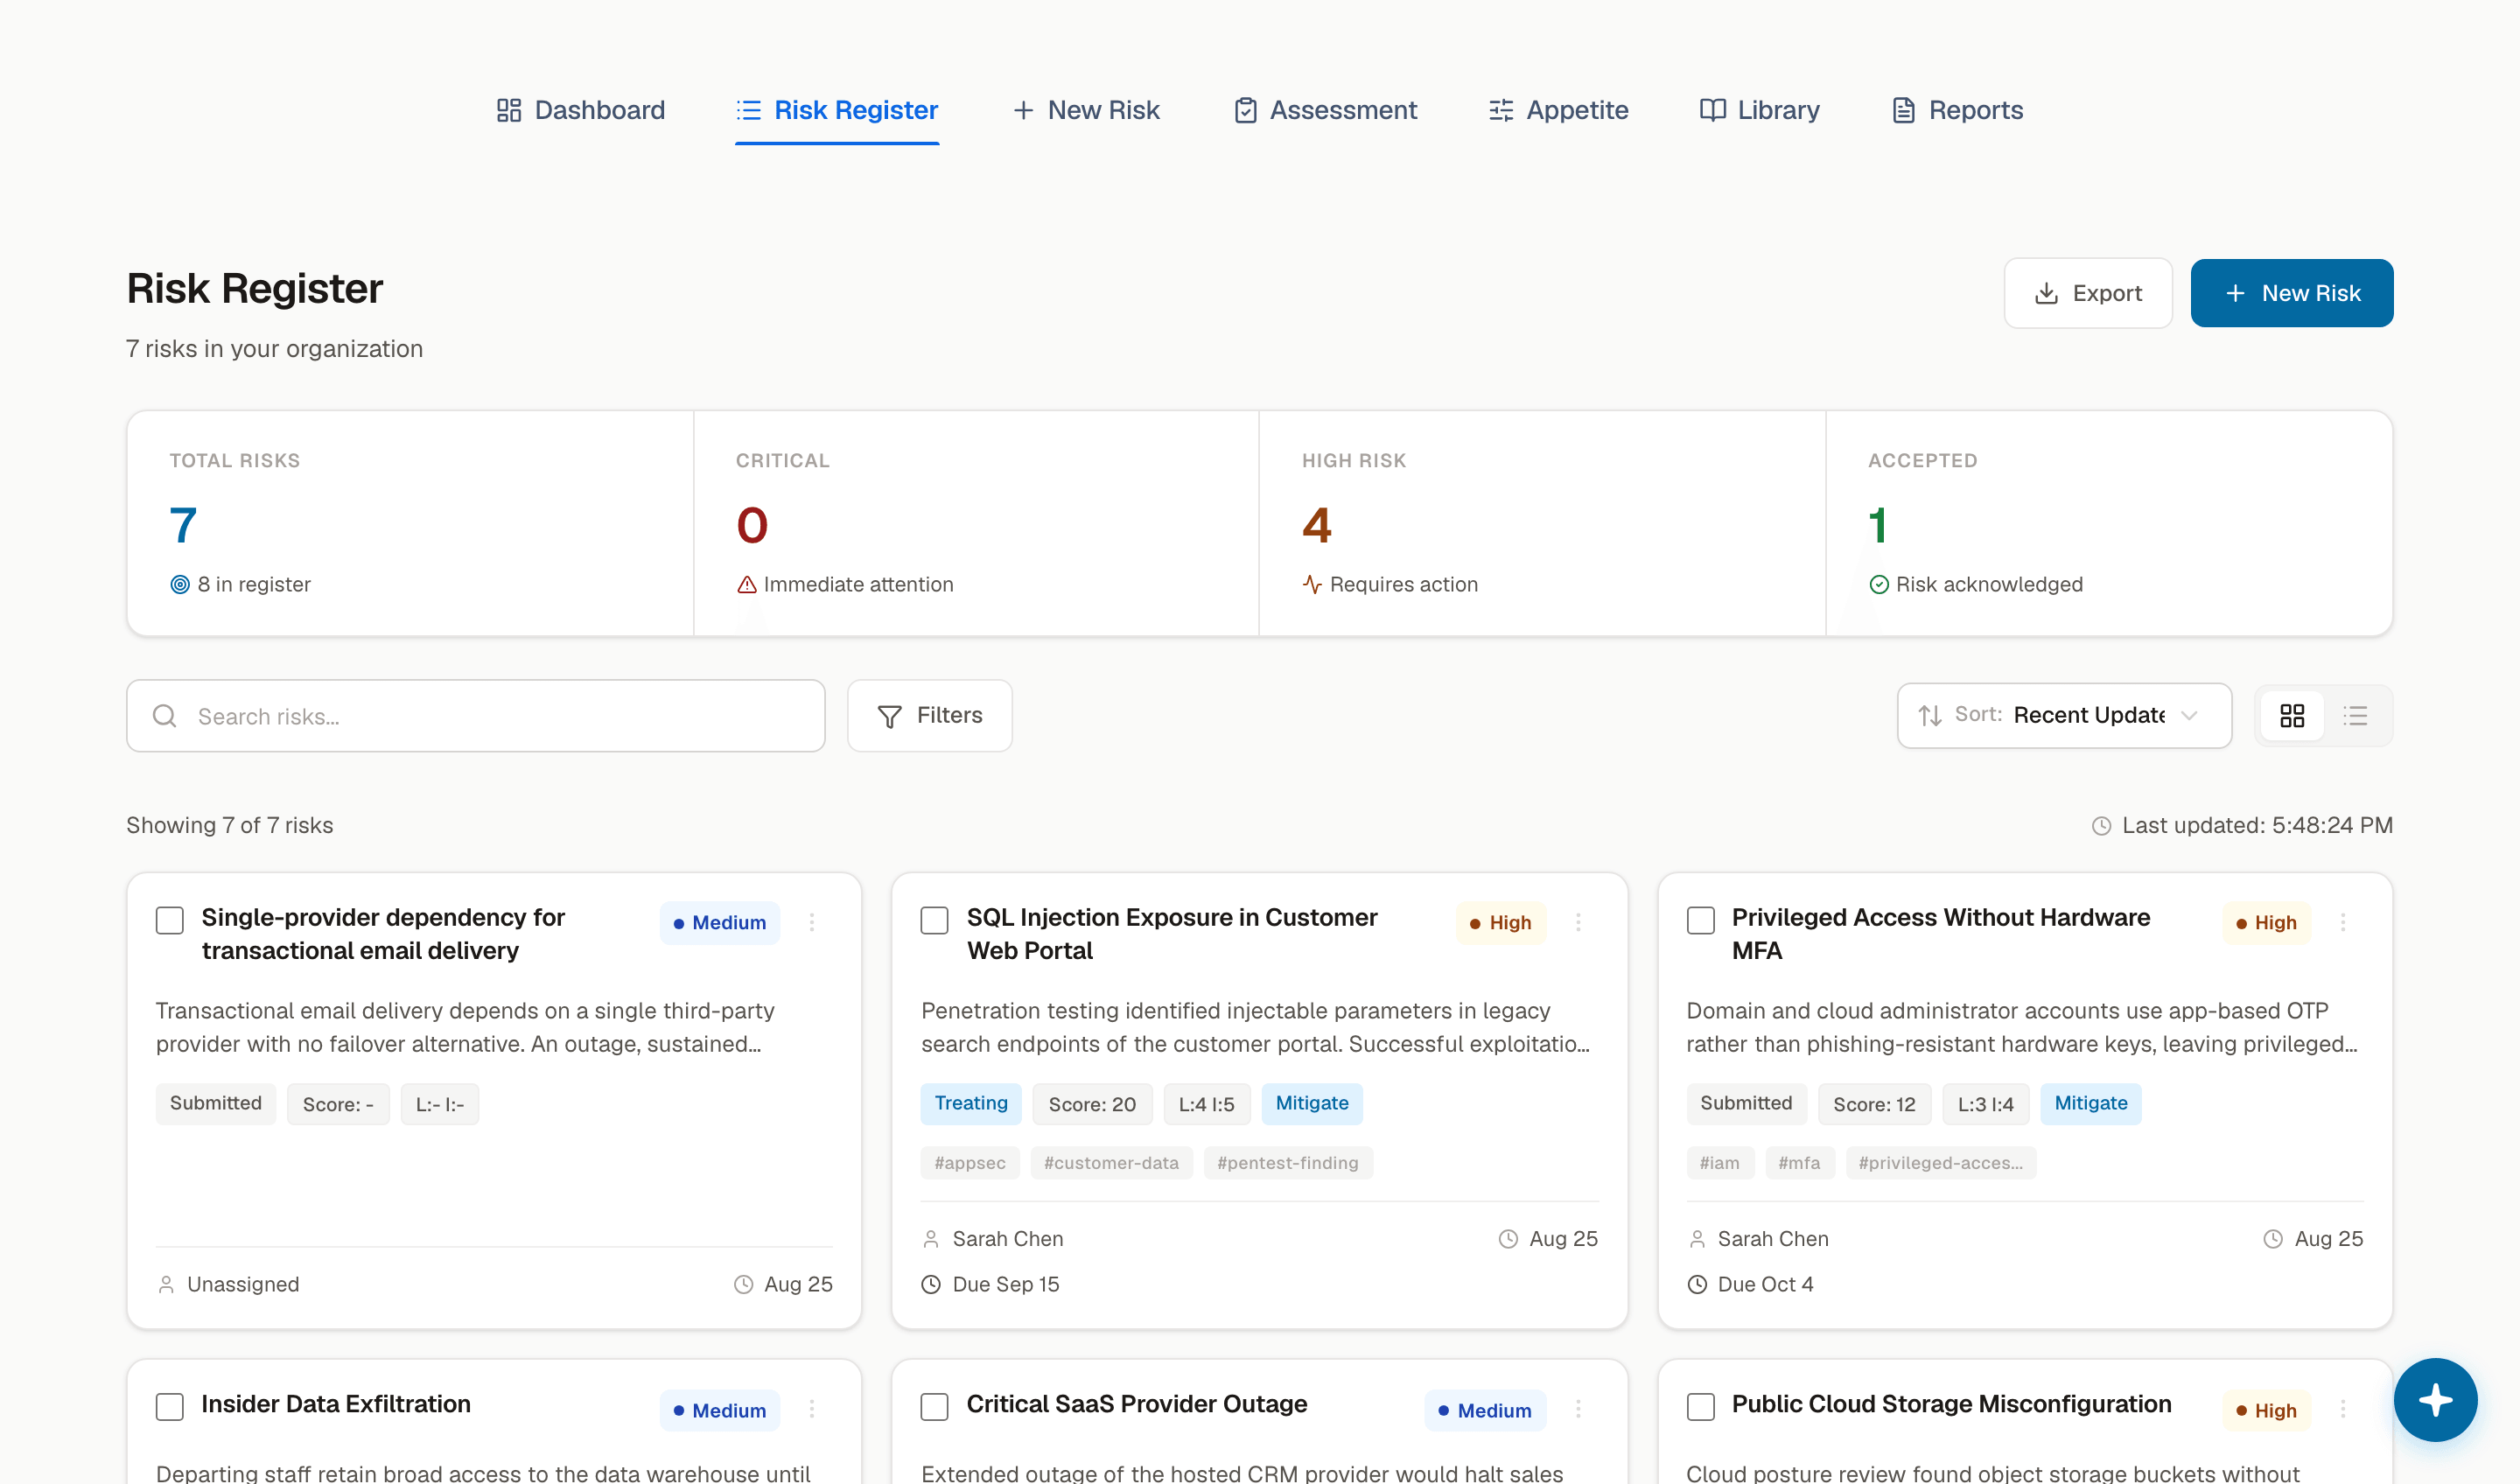Image resolution: width=2520 pixels, height=1484 pixels.
Task: Switch to the Risk Register tab
Action: point(837,110)
